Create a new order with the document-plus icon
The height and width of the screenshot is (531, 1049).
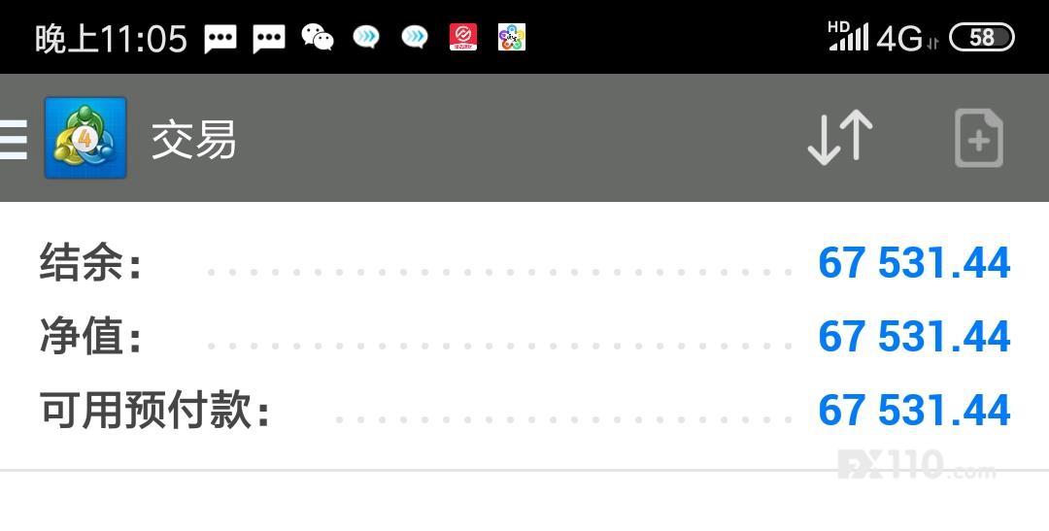[x=978, y=139]
